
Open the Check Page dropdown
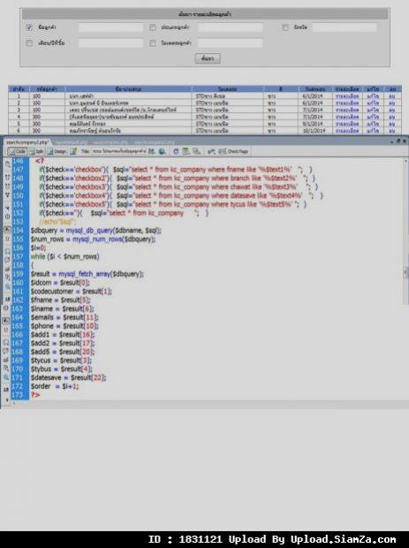coord(234,151)
